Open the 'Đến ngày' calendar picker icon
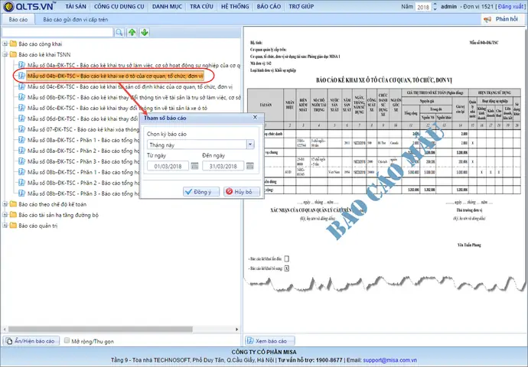The width and height of the screenshot is (528, 367). (250, 166)
